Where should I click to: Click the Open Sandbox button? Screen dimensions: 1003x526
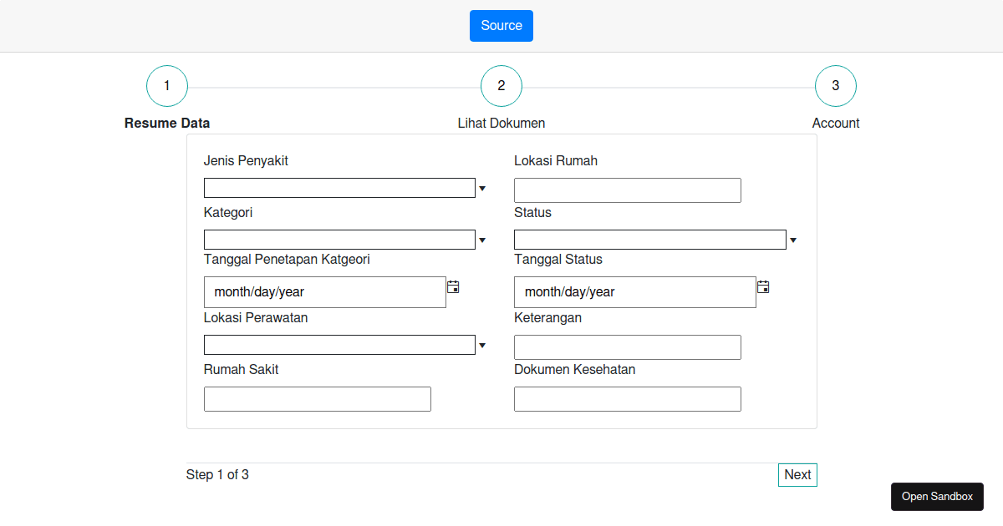tap(937, 497)
